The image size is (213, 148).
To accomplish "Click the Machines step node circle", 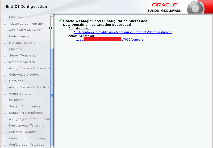I will tap(5, 81).
